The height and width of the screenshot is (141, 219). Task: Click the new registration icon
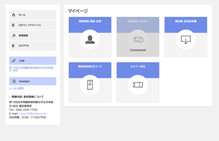coord(14,36)
